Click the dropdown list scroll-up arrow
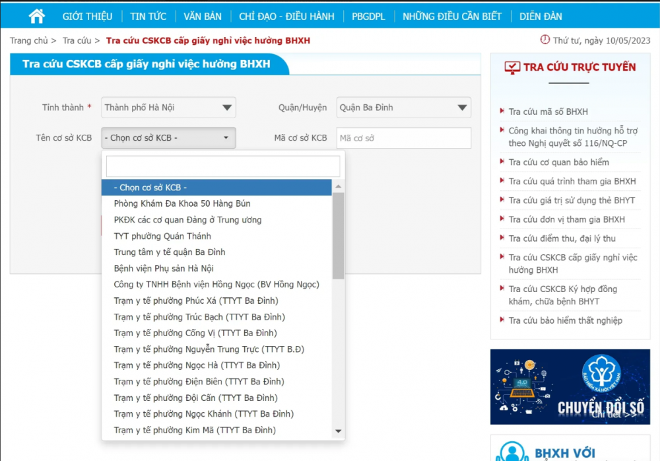 338,186
